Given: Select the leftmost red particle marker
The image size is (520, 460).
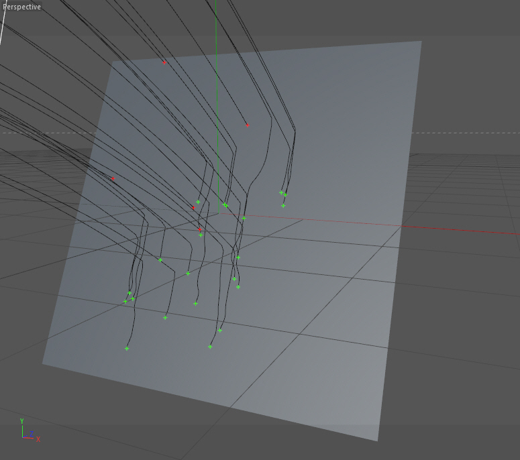Looking at the screenshot, I should tap(113, 178).
